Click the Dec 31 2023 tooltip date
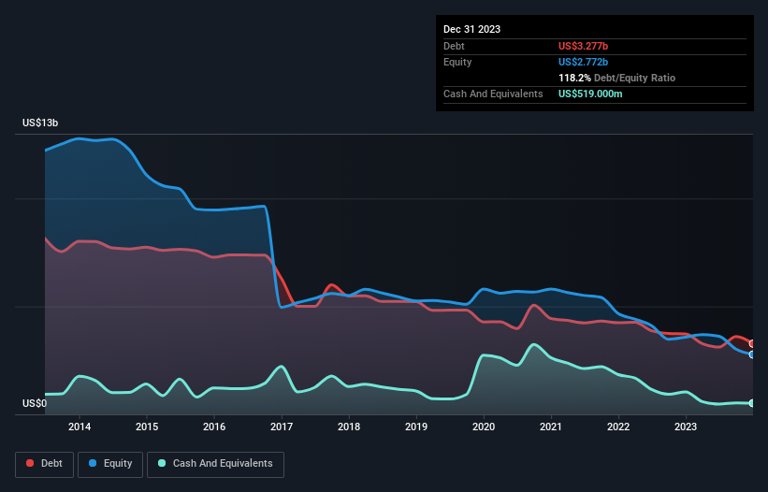This screenshot has width=768, height=492. (x=471, y=29)
